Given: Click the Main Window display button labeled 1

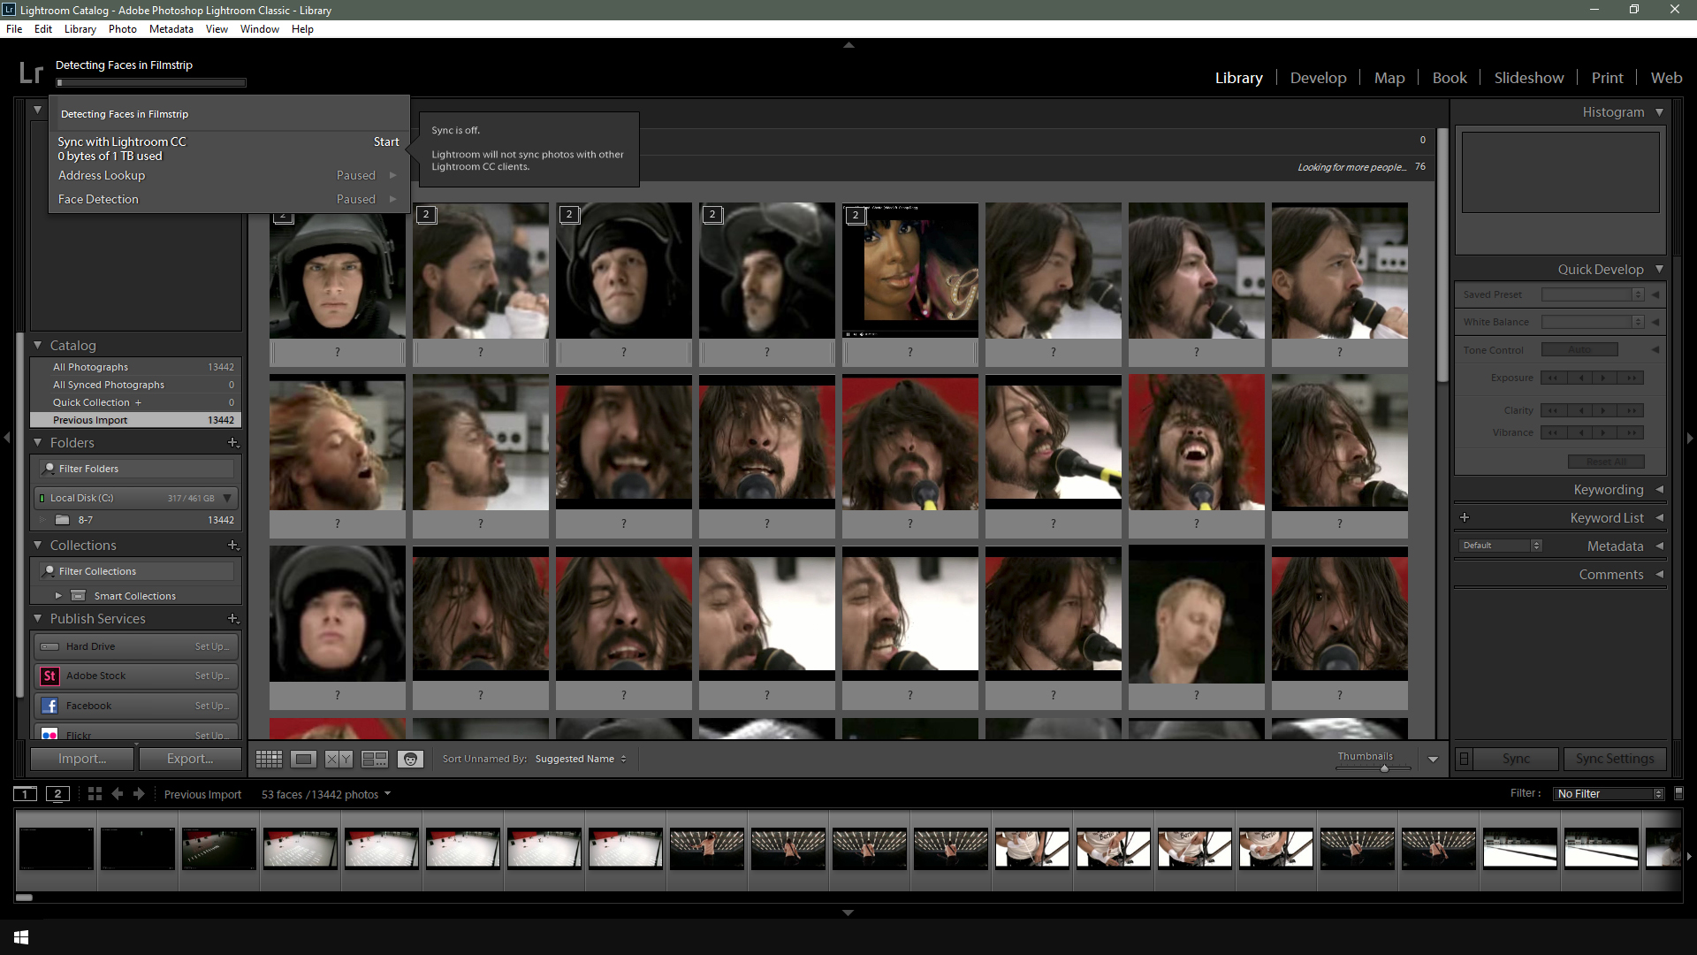Looking at the screenshot, I should point(26,793).
